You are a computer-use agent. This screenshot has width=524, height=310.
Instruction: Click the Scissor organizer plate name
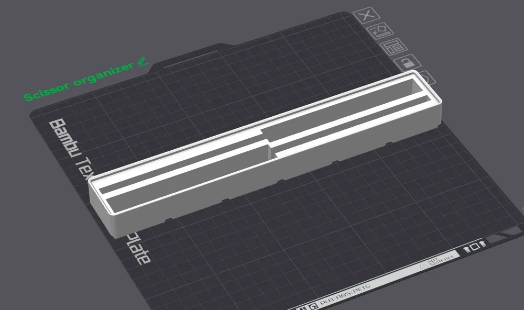(x=79, y=84)
